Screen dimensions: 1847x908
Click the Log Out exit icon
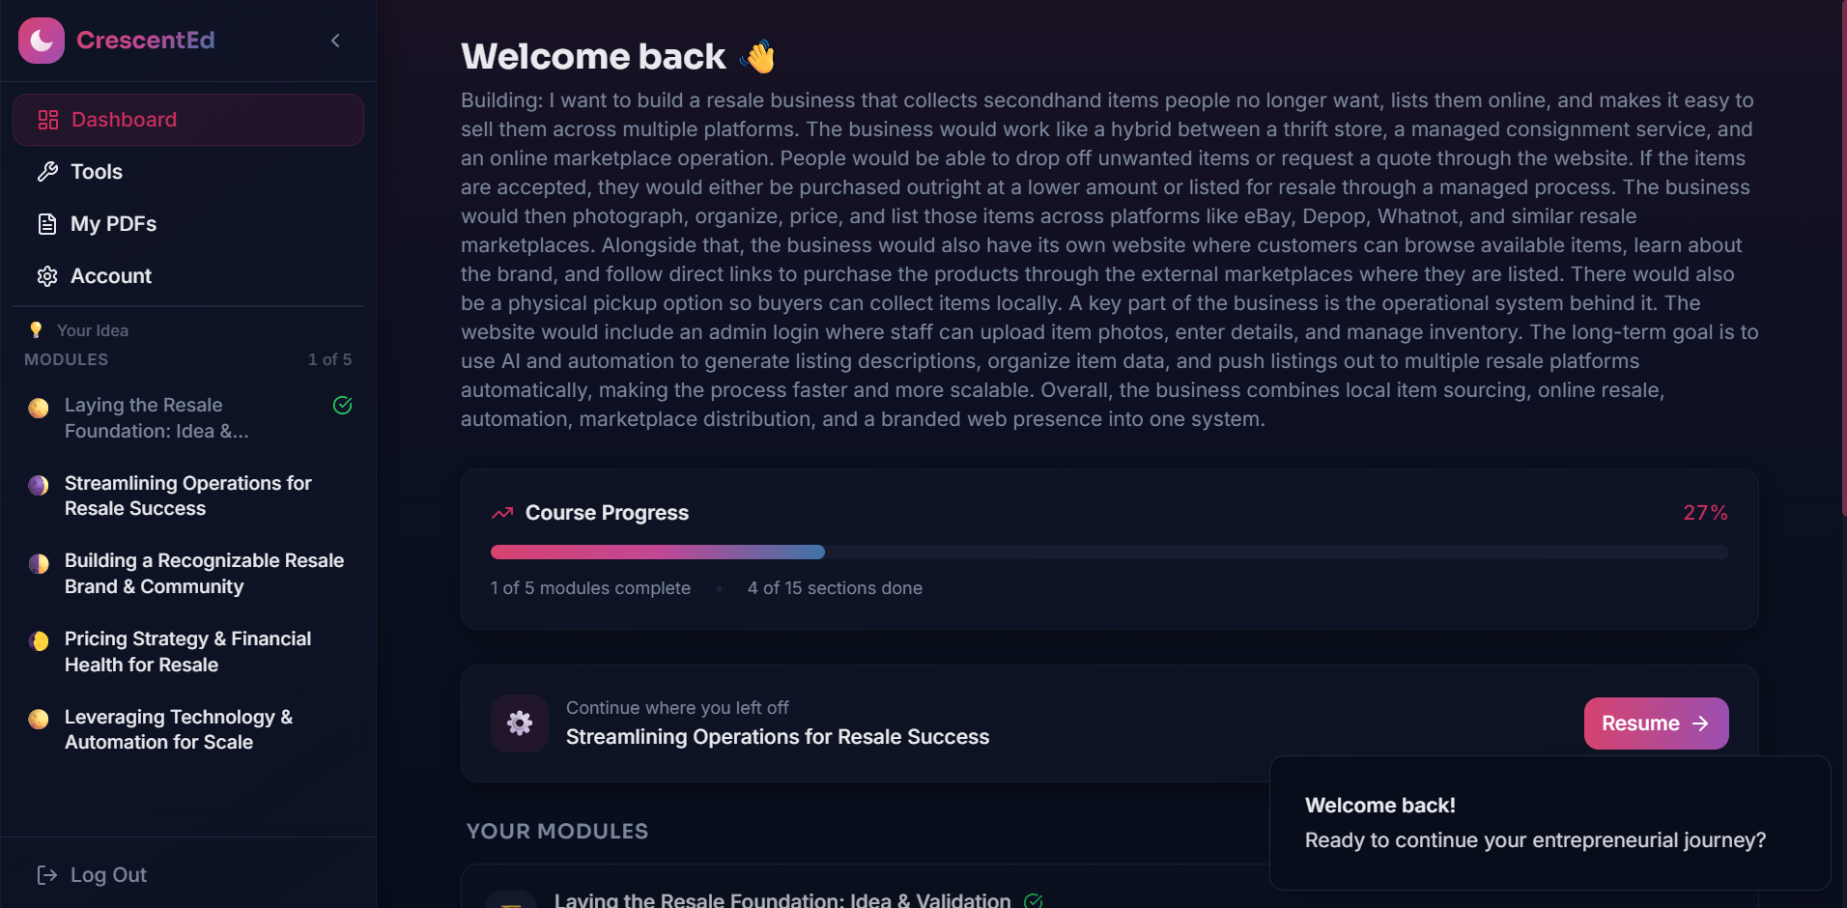(47, 875)
